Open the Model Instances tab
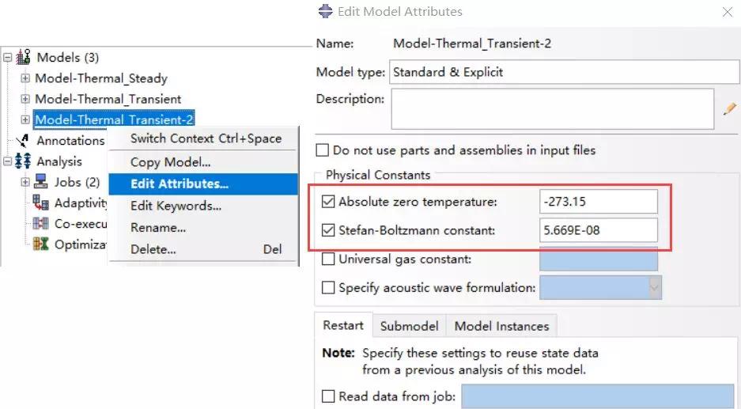Image resolution: width=741 pixels, height=409 pixels. pos(501,326)
